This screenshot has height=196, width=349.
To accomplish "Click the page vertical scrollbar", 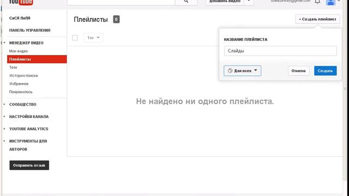I will coord(345,89).
